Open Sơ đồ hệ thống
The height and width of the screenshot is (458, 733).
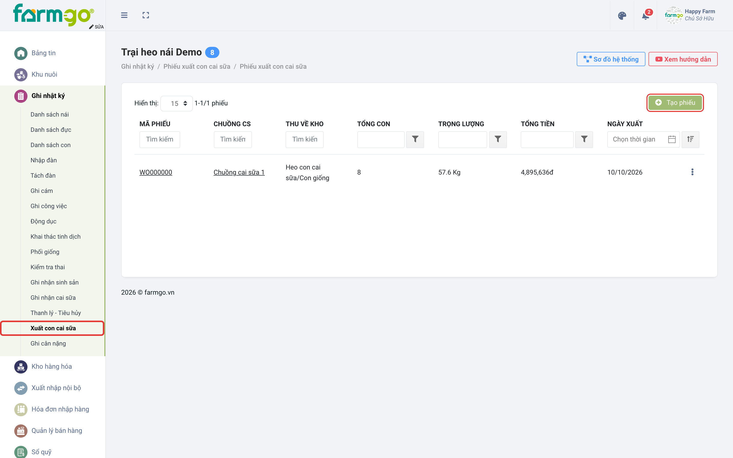coord(611,59)
